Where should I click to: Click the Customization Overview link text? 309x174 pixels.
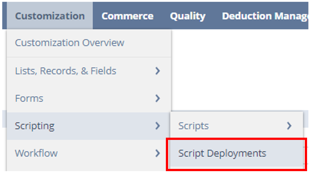pyautogui.click(x=69, y=43)
